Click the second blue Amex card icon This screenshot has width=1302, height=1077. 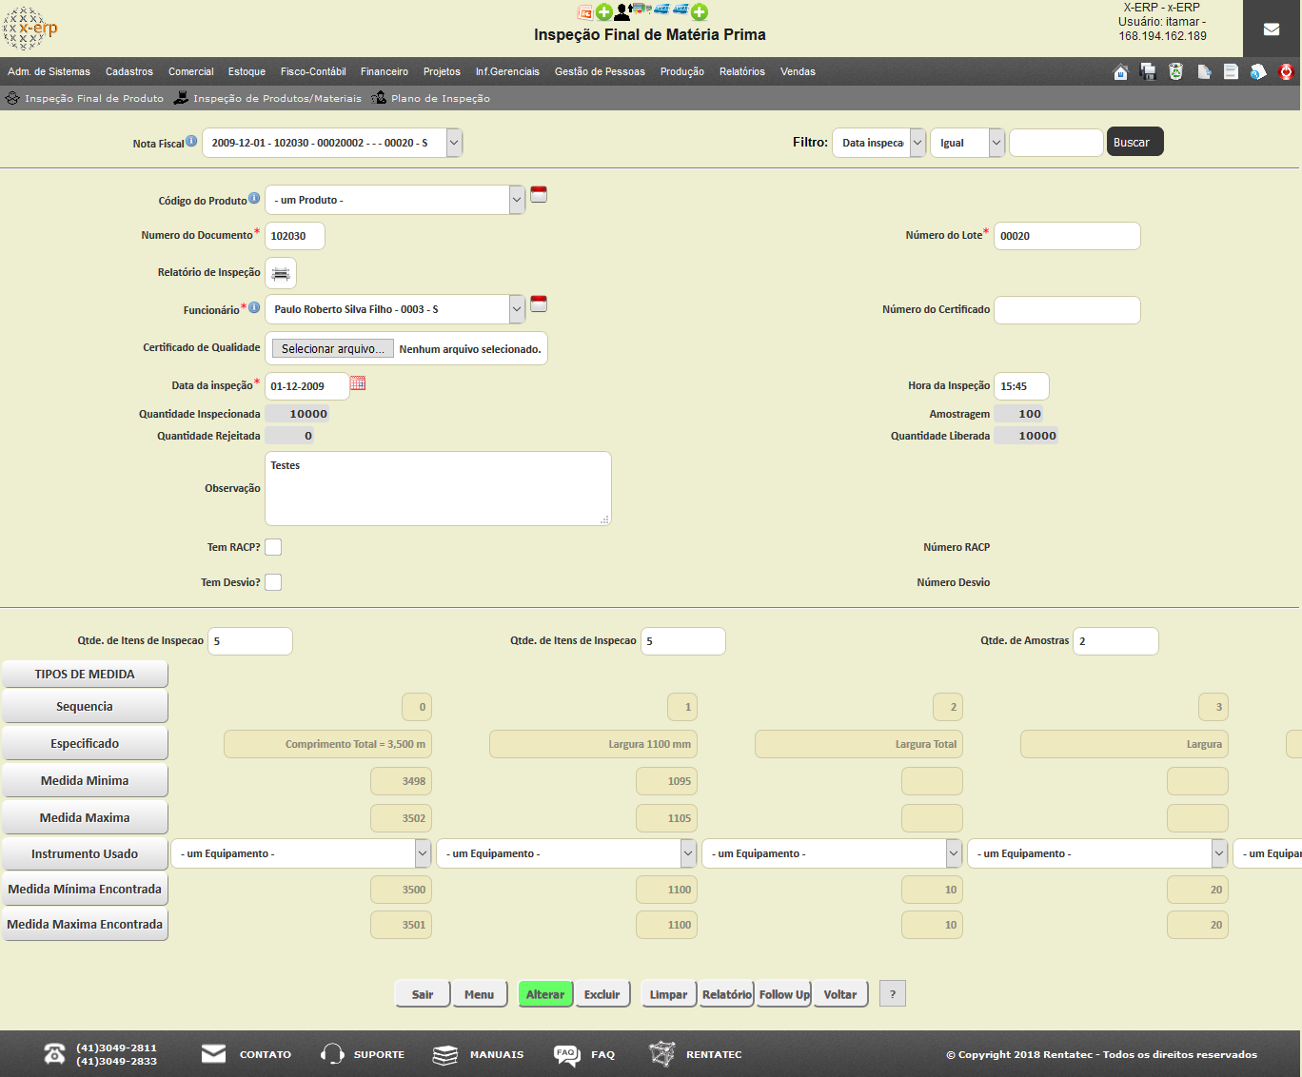pos(681,10)
